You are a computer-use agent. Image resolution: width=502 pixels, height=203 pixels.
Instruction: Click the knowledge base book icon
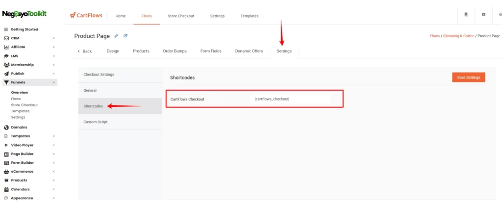[x=466, y=14]
